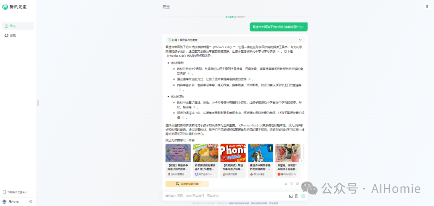Open the flashcards and flowers thumbnail

[288, 153]
